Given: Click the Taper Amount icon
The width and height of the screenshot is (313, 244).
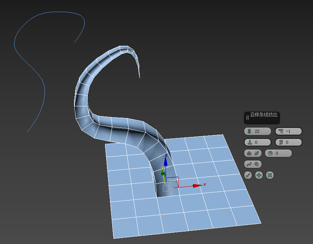Looking at the screenshot, I should (280, 131).
